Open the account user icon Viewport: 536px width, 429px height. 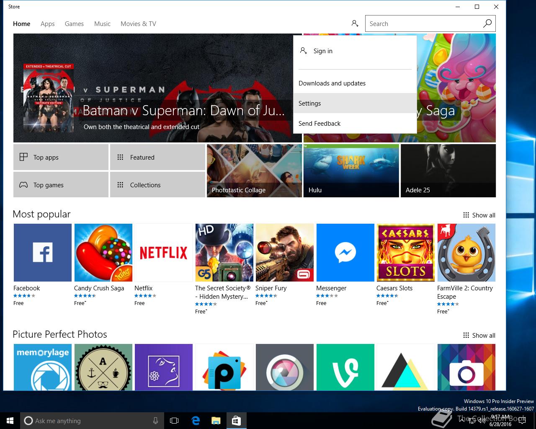[355, 23]
